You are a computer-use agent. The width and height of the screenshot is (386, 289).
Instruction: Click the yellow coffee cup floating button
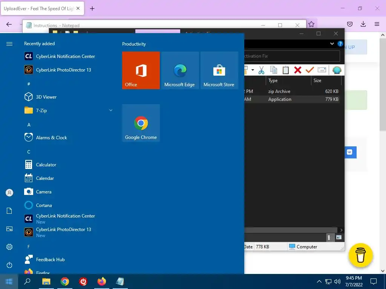pyautogui.click(x=361, y=256)
